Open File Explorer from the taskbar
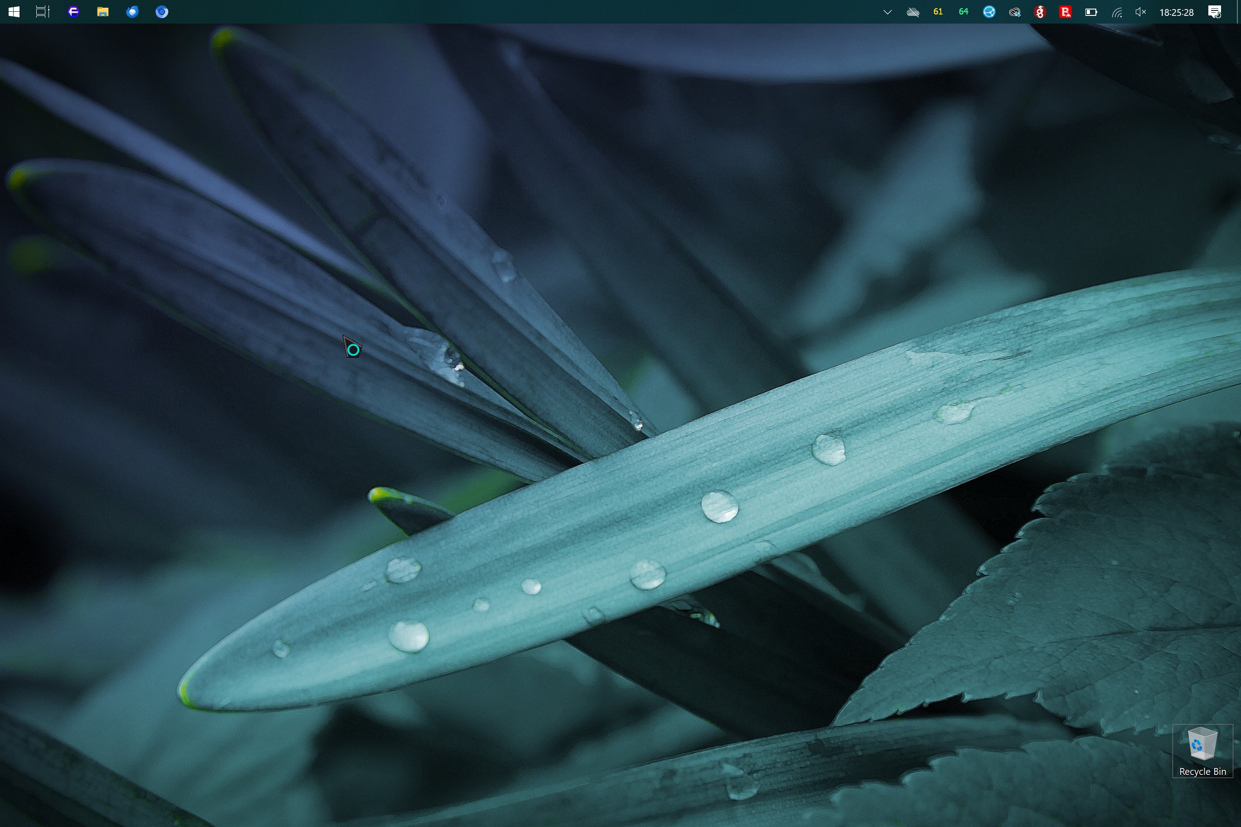The image size is (1241, 827). pos(103,12)
